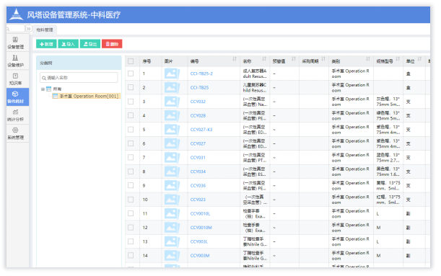The image size is (441, 276).
Task: Tick the checkbox for row 12
Action: point(131,228)
